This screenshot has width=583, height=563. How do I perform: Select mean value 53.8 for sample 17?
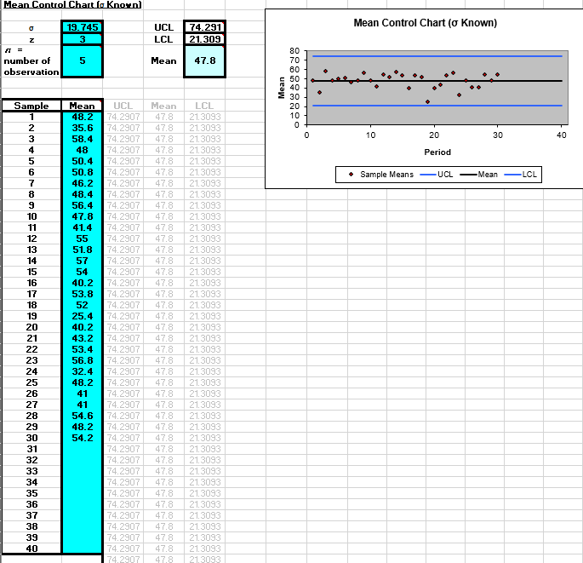83,294
